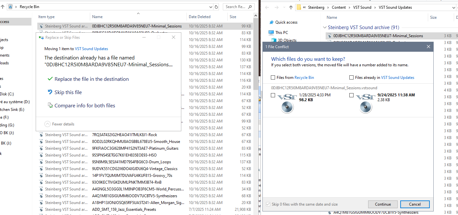Click folder icon in right address bar
Viewport: 458px width, 215px height.
tap(299, 7)
